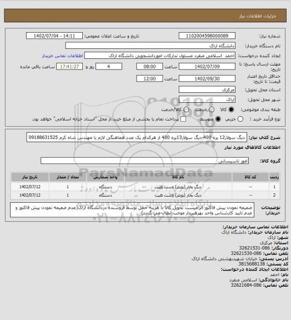
Task: Click the buyer notes text area
Action: click(132, 210)
